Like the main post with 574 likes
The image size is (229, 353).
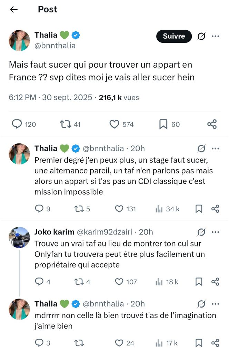pos(114,124)
